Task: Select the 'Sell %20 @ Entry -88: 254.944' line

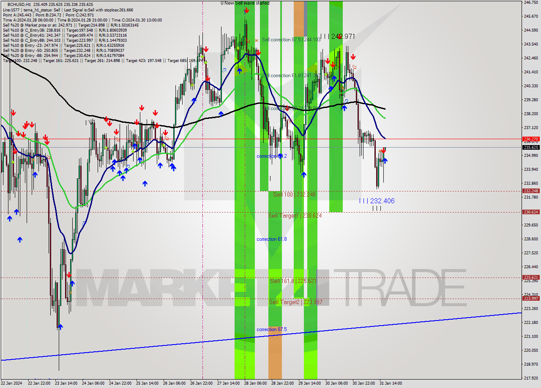Action: (x=63, y=55)
